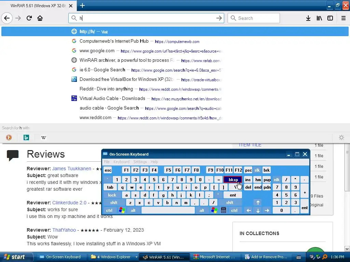
Task: Click the Start button on the taskbar
Action: coord(16,257)
